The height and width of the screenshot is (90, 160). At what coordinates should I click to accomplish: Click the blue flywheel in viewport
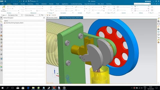[x=134, y=49]
